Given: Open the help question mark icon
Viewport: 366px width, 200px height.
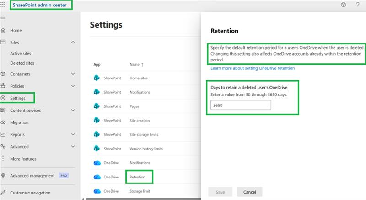Looking at the screenshot, I should coord(358,5).
